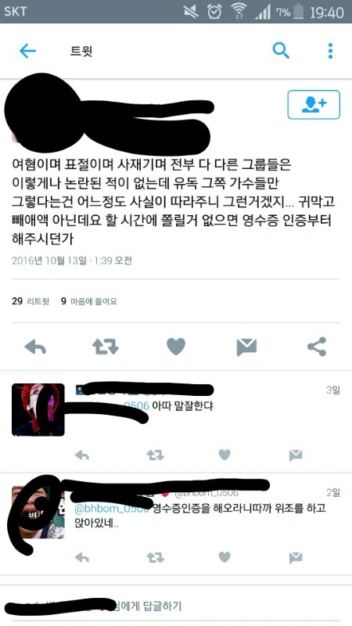This screenshot has height=626, width=352.
Task: Like the 영수증인증 reply tweet
Action: 224,556
